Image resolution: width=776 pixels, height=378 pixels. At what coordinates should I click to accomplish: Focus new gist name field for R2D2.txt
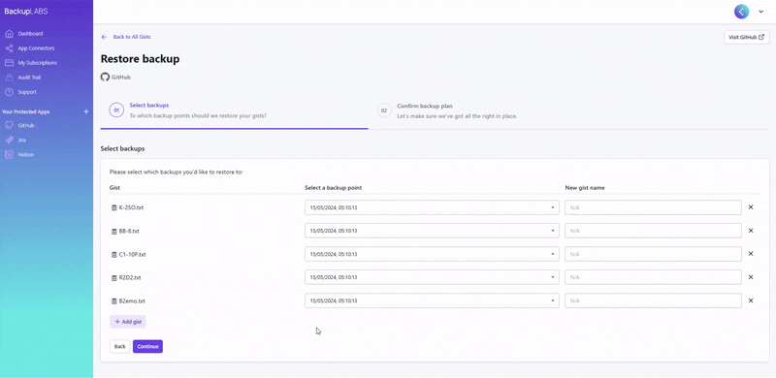click(x=653, y=277)
